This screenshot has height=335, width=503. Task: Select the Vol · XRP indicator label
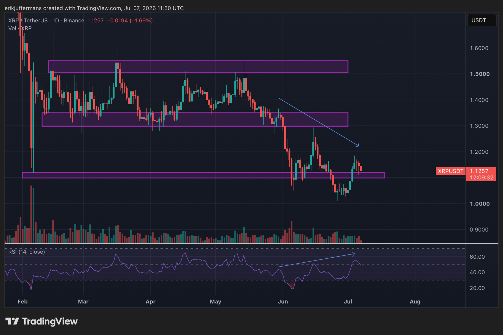tap(20, 28)
